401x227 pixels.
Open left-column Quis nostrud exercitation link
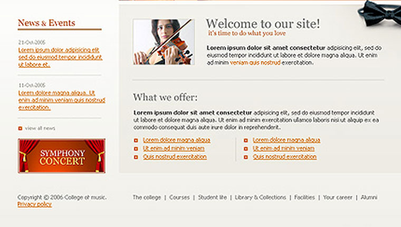click(175, 157)
